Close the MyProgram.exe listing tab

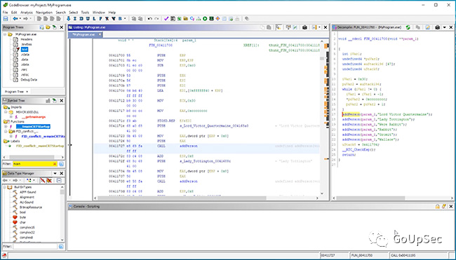(100, 34)
